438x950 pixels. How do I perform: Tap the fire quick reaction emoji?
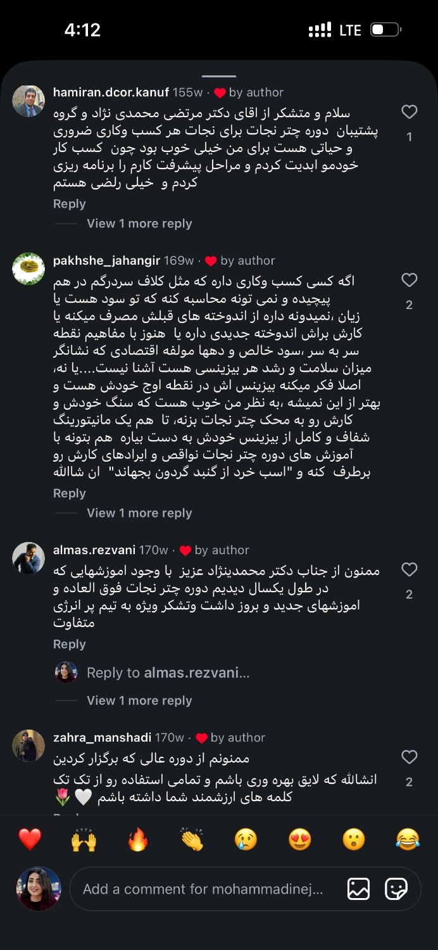(x=137, y=840)
